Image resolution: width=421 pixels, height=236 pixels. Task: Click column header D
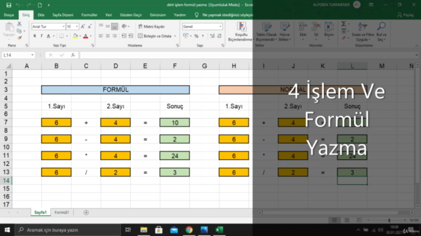coord(116,66)
